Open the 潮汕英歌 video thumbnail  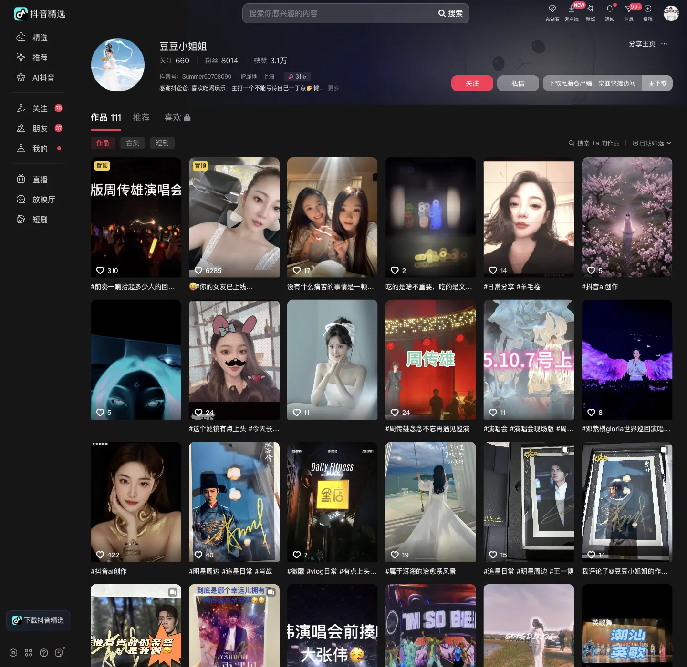(x=627, y=626)
